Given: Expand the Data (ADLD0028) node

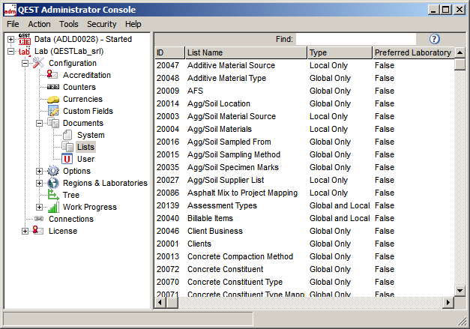Looking at the screenshot, I should 10,39.
